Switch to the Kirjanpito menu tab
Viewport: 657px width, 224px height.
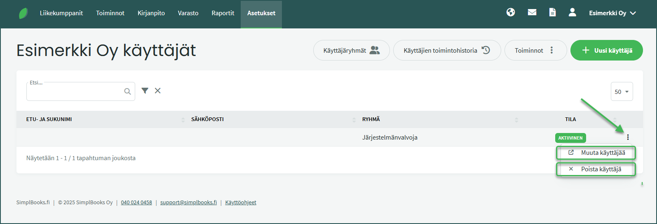pyautogui.click(x=151, y=13)
